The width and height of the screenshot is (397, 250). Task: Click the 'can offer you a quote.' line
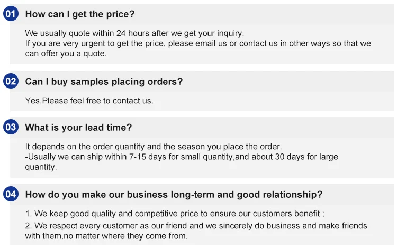coord(66,53)
